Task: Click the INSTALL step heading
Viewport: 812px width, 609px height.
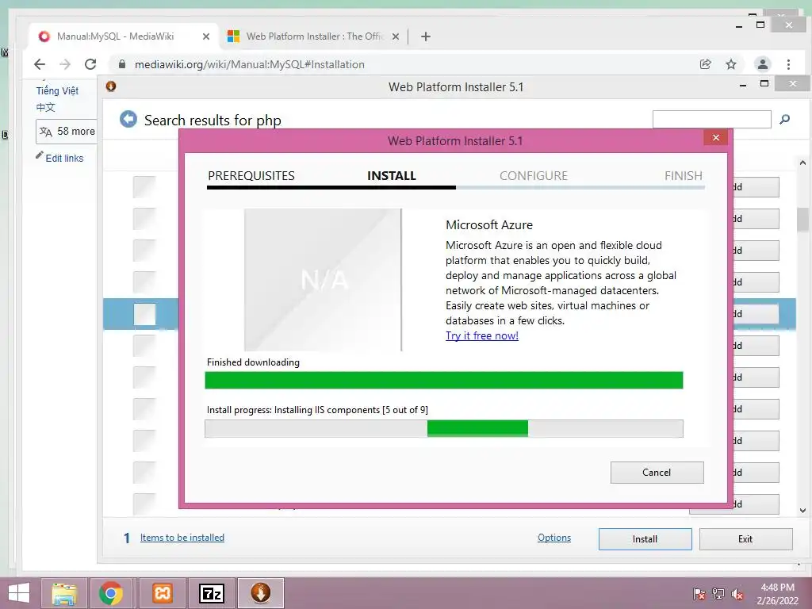Action: (x=392, y=175)
